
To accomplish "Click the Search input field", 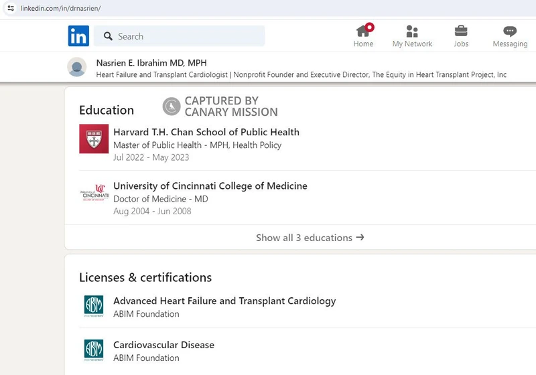I will 179,36.
